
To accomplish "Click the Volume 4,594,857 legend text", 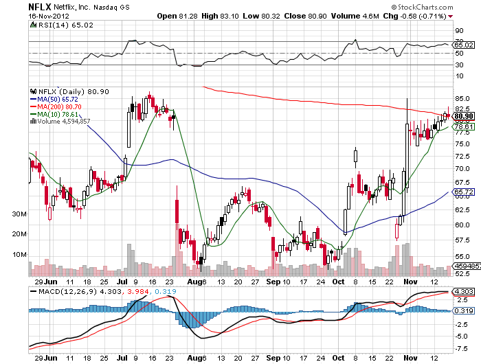I will click(64, 122).
